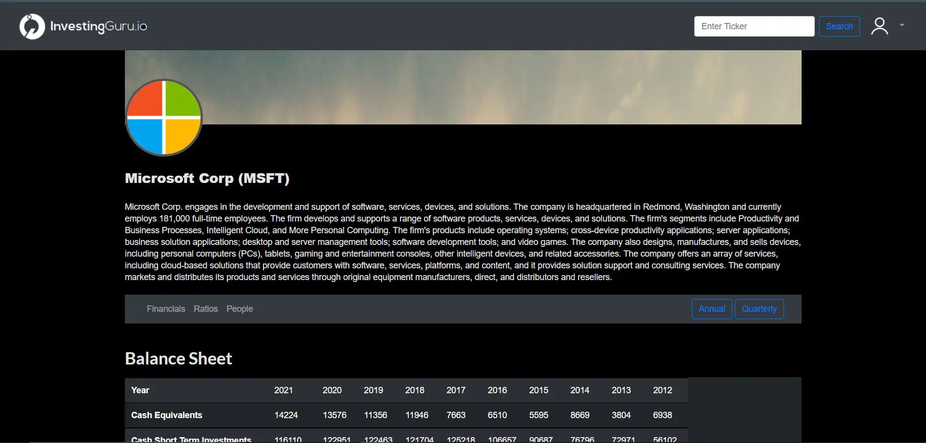This screenshot has height=443, width=926.
Task: Click the Enter Ticker input field
Action: tap(754, 26)
